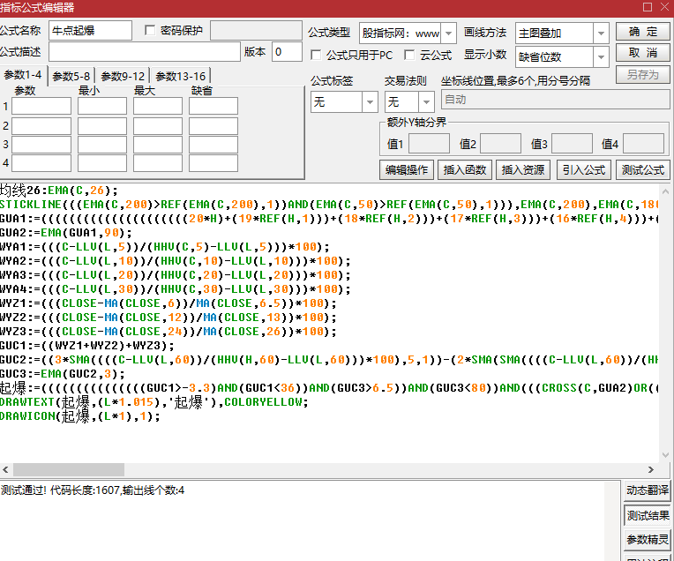Toggle the 云公式 checkbox
The image size is (674, 561).
click(x=409, y=55)
